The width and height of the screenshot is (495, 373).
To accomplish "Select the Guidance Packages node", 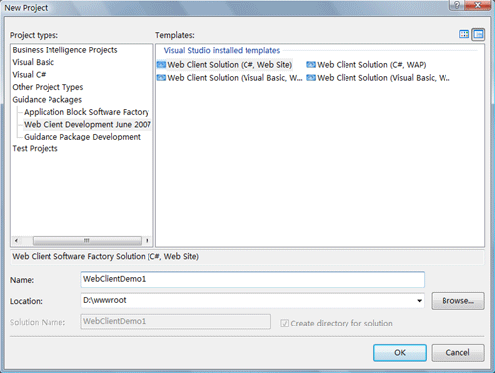I will (x=48, y=100).
